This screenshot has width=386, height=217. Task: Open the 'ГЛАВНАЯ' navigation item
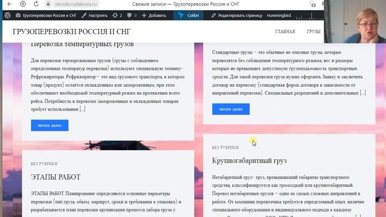[285, 31]
